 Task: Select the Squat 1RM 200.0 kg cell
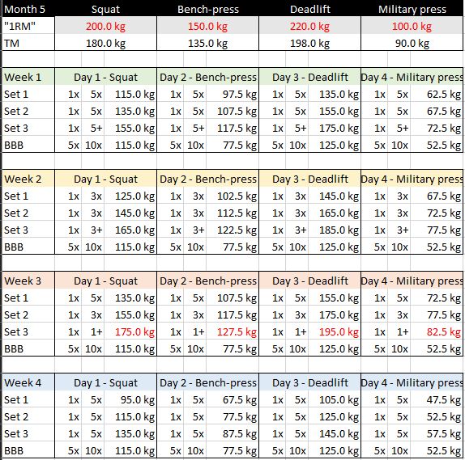pos(105,27)
